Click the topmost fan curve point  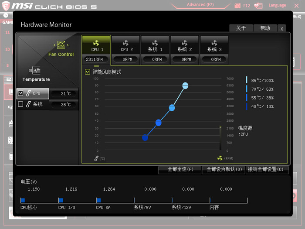tap(185, 85)
